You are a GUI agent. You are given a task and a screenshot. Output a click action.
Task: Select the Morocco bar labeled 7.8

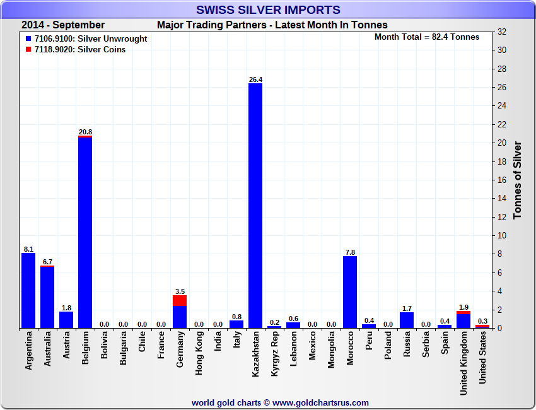[350, 291]
